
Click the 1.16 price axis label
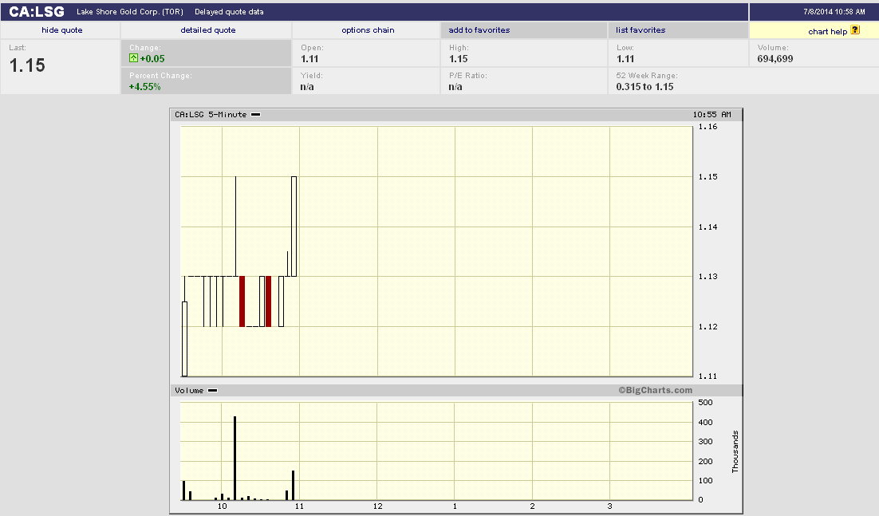click(x=708, y=127)
